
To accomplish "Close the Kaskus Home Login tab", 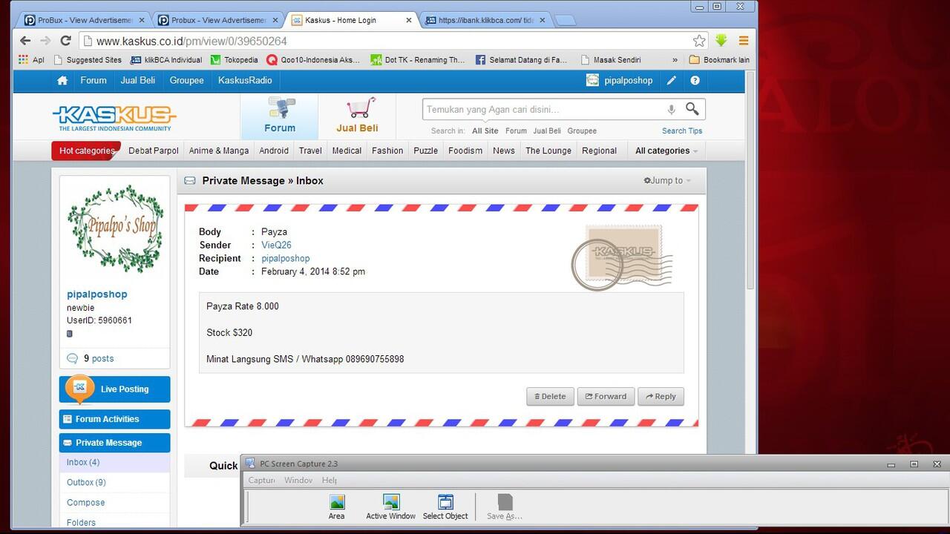I will point(409,21).
